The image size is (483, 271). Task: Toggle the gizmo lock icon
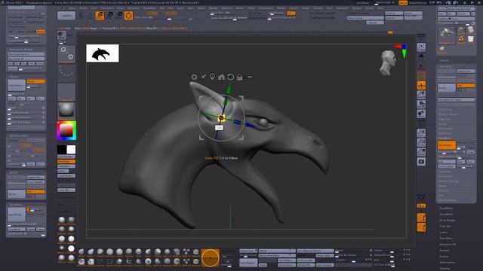[239, 77]
